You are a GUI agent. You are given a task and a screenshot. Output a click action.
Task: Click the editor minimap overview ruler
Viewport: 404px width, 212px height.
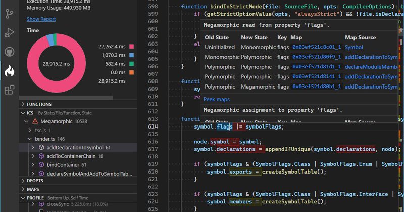pos(401,106)
